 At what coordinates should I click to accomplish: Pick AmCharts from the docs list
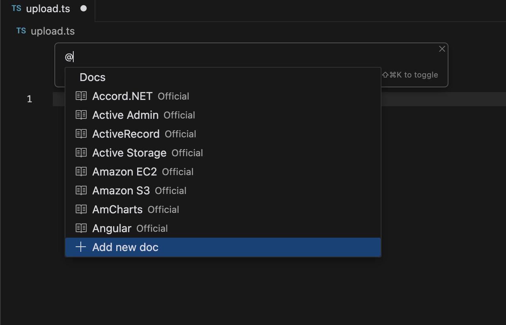click(x=223, y=209)
